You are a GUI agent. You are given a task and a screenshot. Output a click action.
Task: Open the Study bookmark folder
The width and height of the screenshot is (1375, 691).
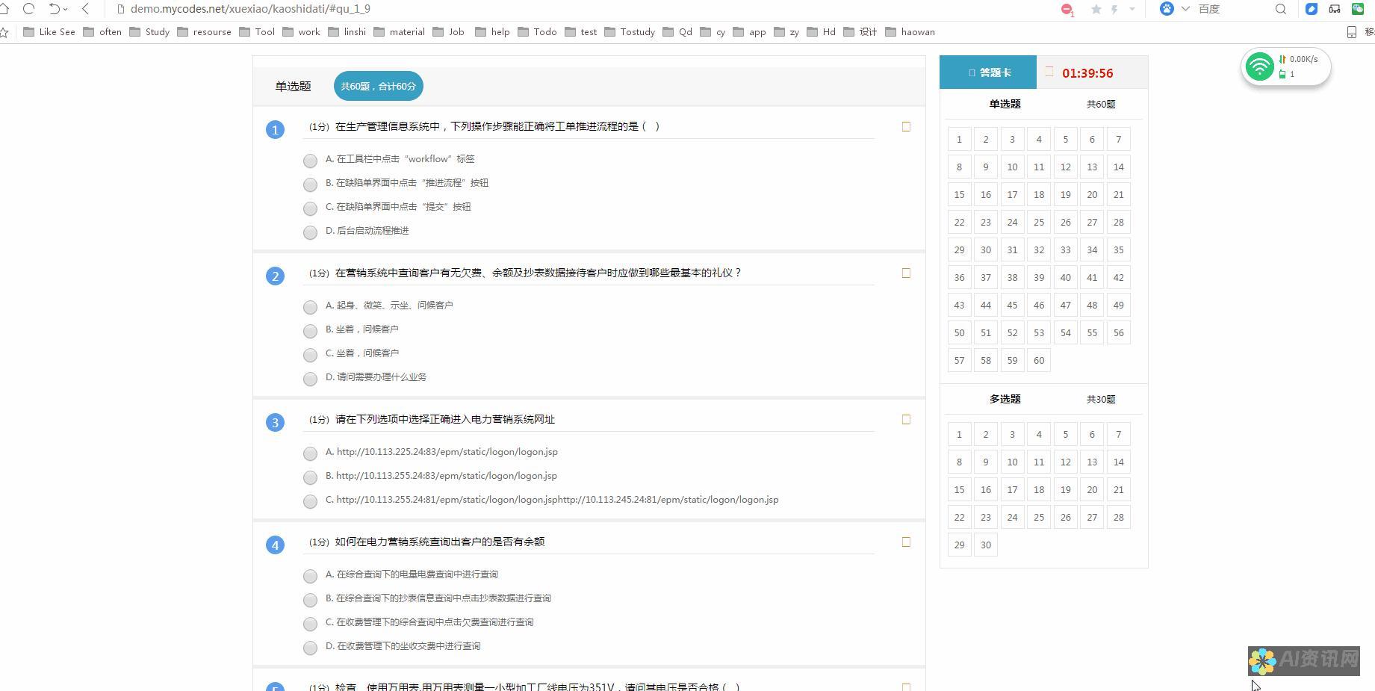149,32
